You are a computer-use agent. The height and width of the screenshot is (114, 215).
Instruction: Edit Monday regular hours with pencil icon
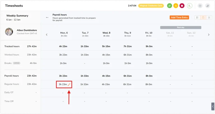coord(69,85)
